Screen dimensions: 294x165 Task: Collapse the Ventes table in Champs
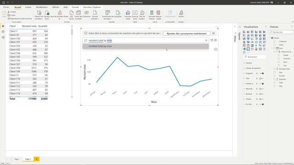coord(270,38)
